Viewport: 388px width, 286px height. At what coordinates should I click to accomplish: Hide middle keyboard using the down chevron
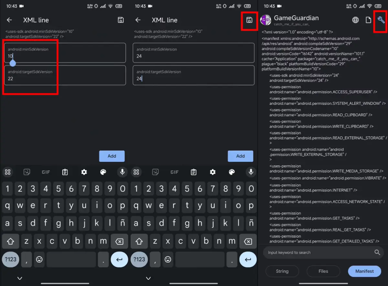pyautogui.click(x=148, y=278)
